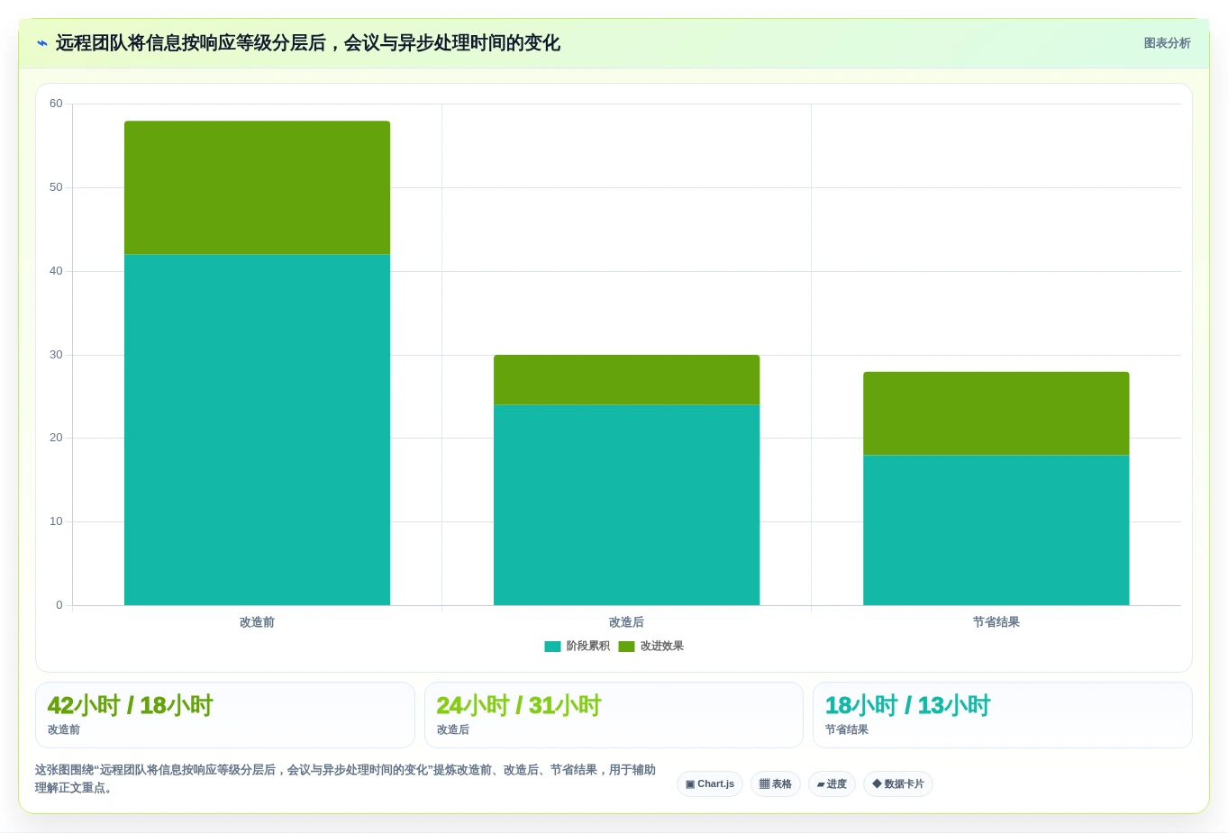Click the 改造前 caption in first card
This screenshot has width=1228, height=833.
click(x=64, y=730)
